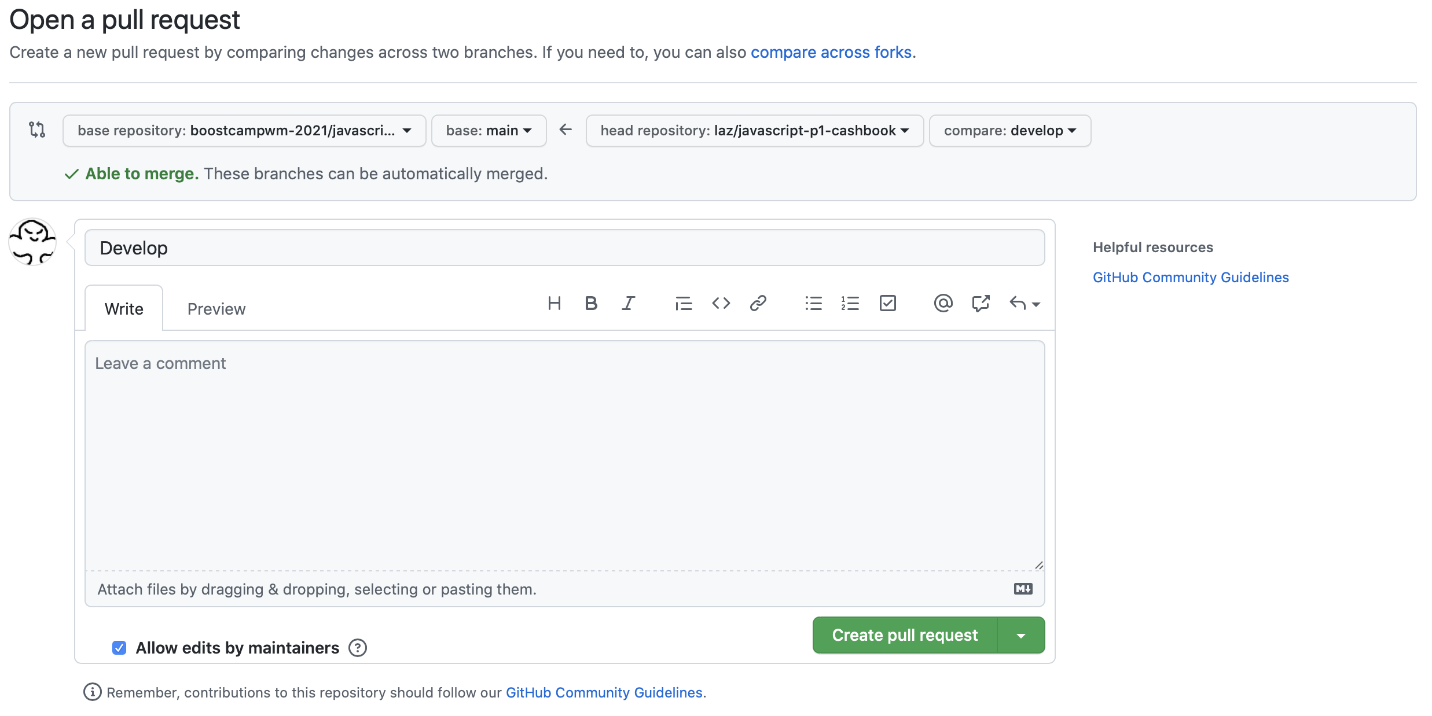This screenshot has width=1432, height=716.
Task: Uncheck Allow edits by maintainers
Action: [119, 648]
